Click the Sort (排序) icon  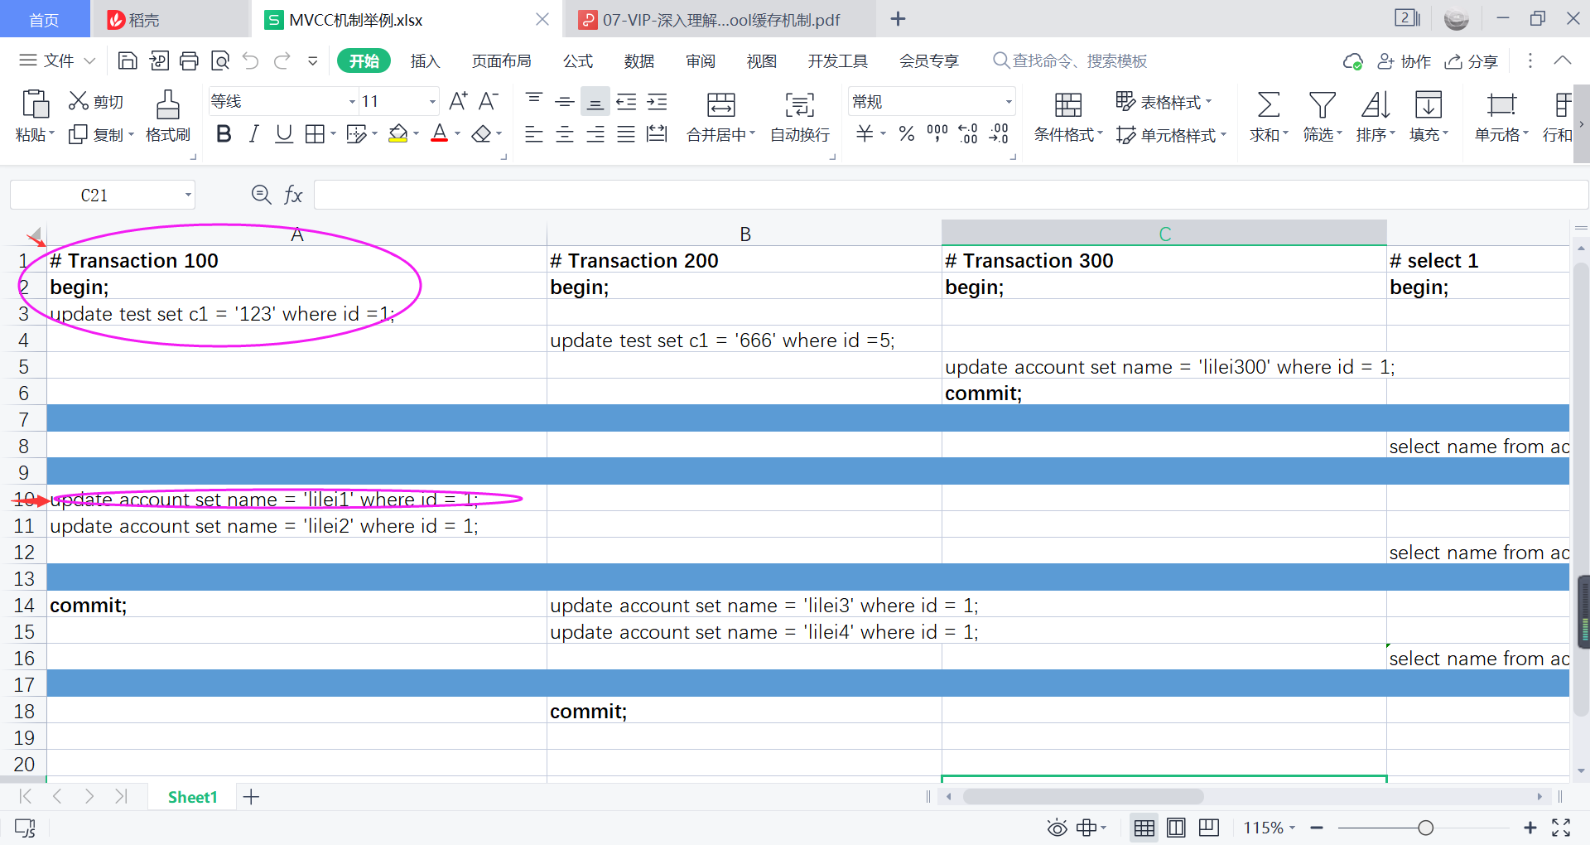click(x=1375, y=105)
